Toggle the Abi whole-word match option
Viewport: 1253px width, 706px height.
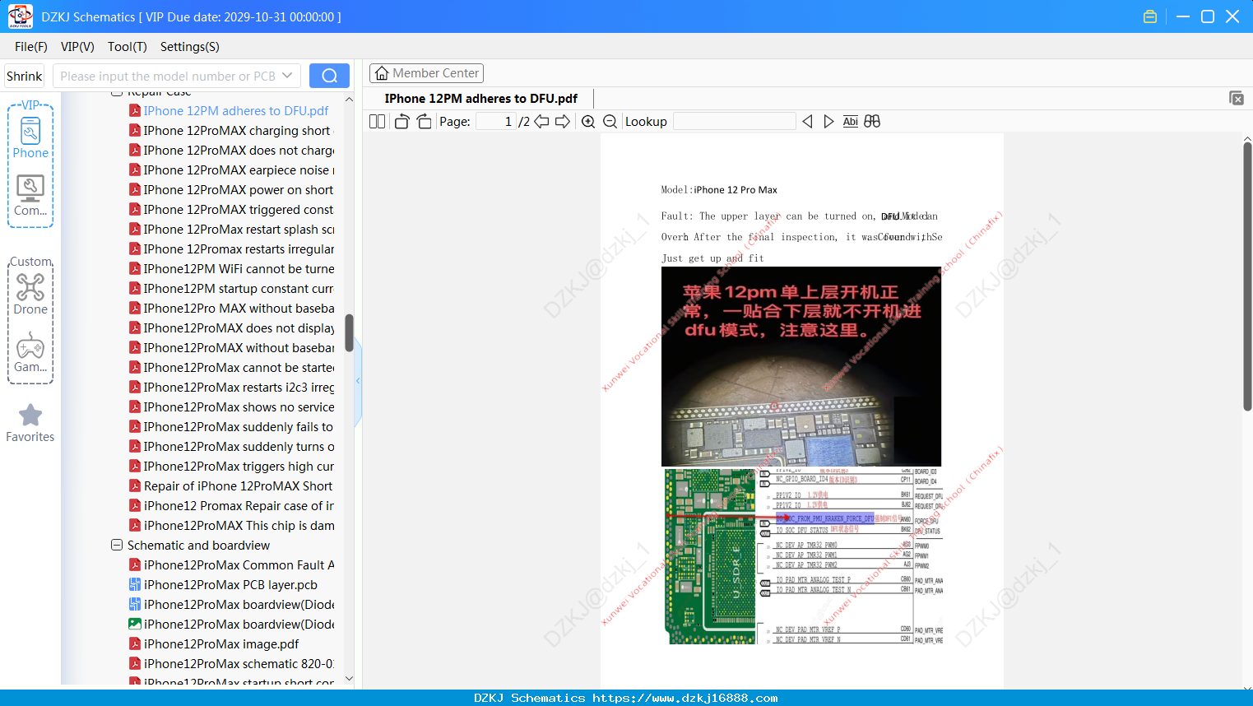(x=851, y=122)
